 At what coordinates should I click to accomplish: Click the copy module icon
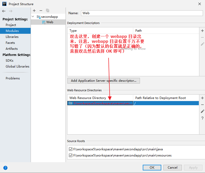point(48,11)
